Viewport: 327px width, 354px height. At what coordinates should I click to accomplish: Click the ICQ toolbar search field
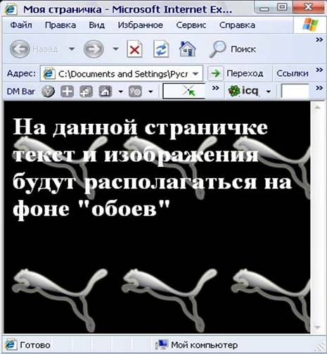click(295, 91)
